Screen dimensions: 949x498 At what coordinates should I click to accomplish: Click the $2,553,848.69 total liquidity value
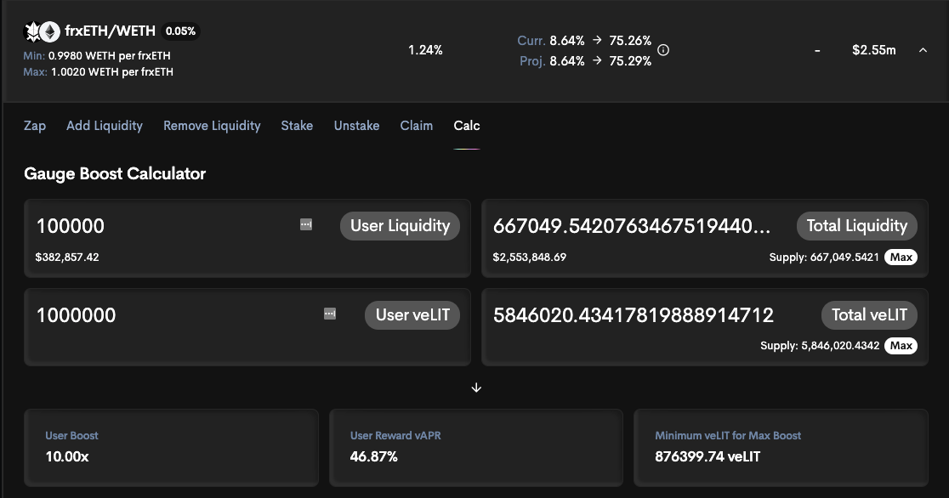(x=530, y=257)
